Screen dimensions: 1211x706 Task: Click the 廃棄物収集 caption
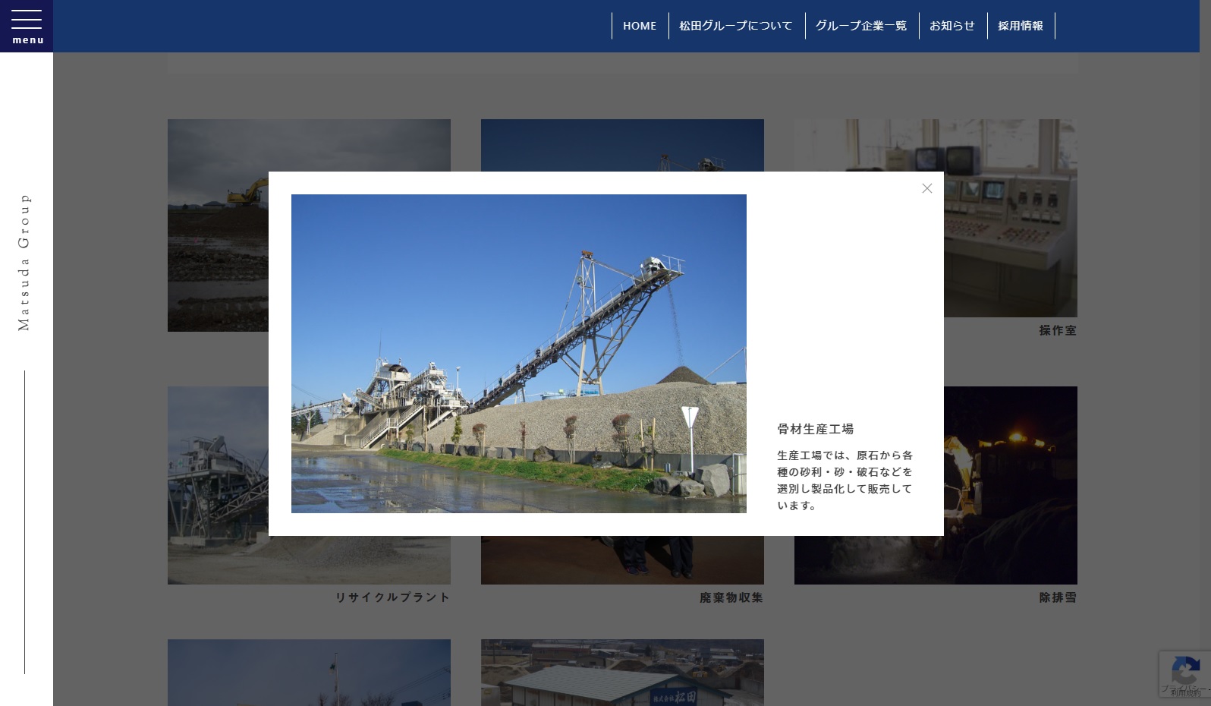click(x=731, y=598)
